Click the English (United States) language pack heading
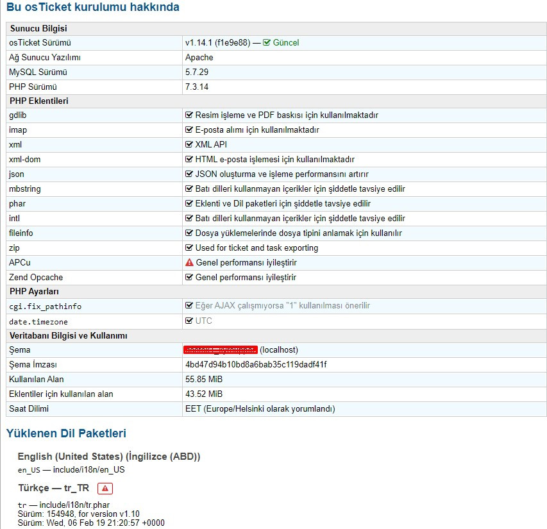Viewport: 547px width, 529px height. pos(109,457)
